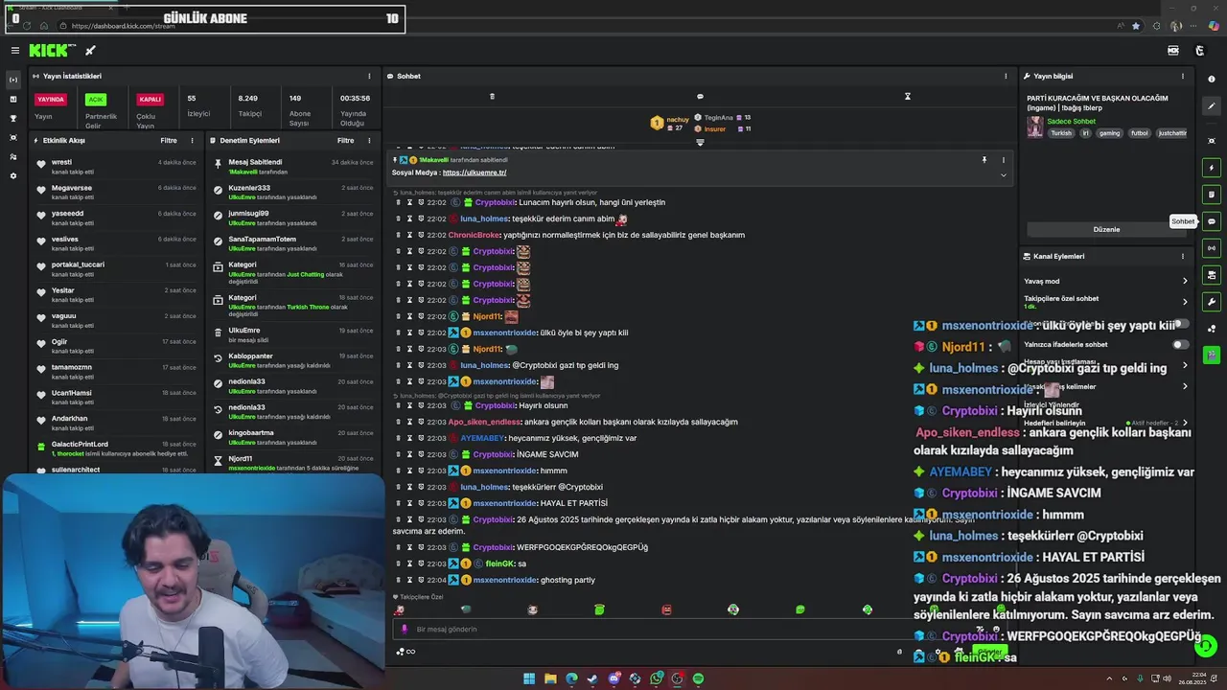Open the Windows Start button

click(528, 678)
